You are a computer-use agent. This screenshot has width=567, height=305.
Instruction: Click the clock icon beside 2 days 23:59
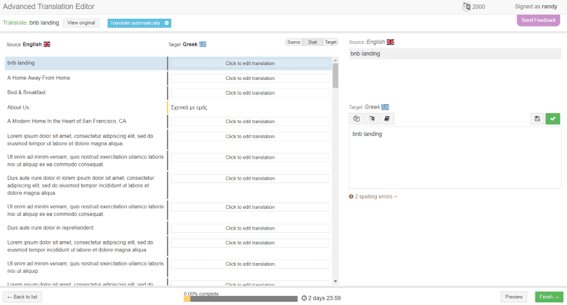[x=304, y=298]
